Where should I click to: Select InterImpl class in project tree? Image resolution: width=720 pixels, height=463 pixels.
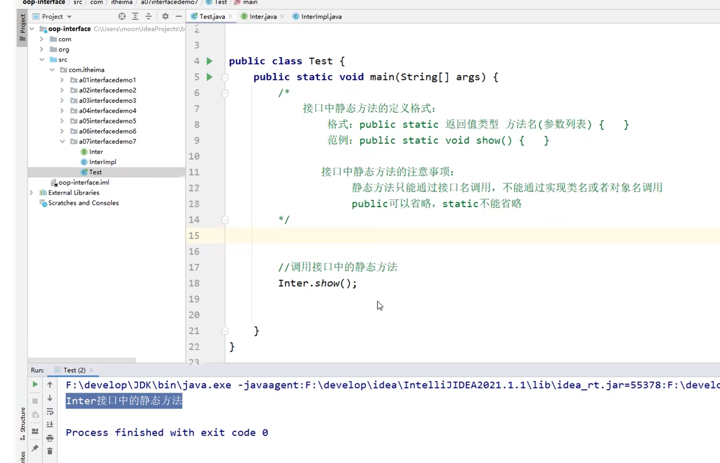click(102, 162)
